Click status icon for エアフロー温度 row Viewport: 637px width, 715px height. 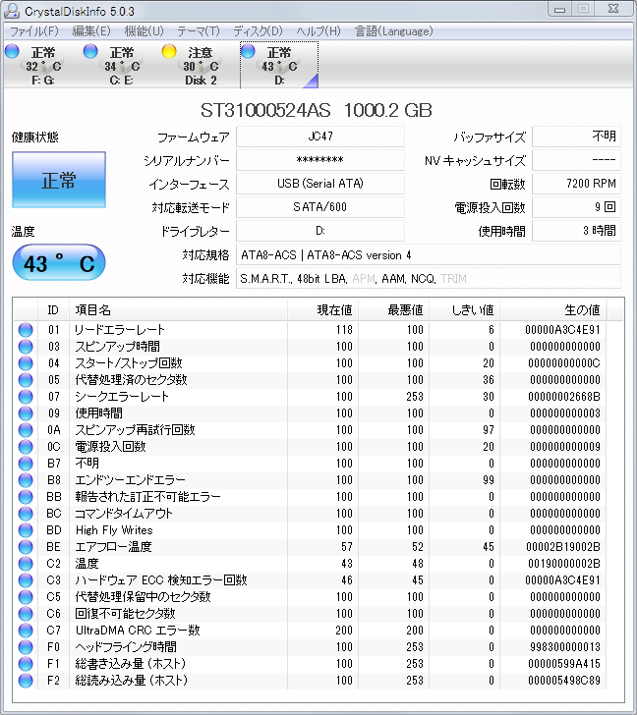click(26, 547)
